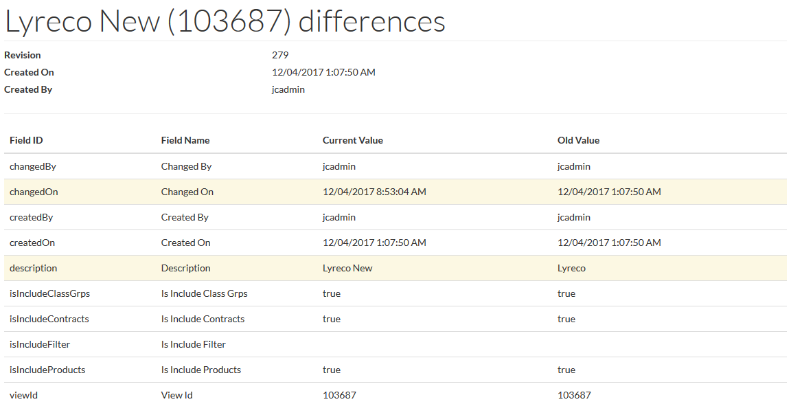Click current value '12/04/2017 8:53:04 AM'
The width and height of the screenshot is (791, 404).
click(374, 192)
